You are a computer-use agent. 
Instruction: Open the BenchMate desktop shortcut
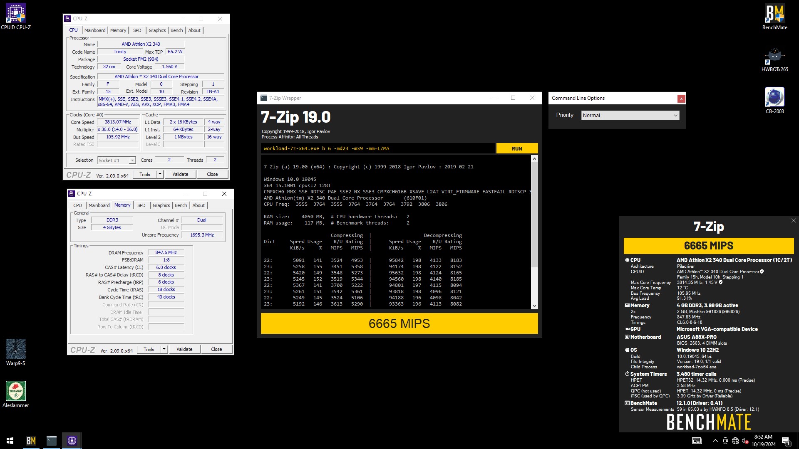(x=774, y=17)
